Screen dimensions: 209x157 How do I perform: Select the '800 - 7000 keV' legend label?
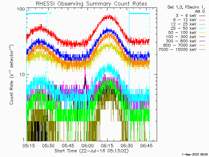(180, 45)
